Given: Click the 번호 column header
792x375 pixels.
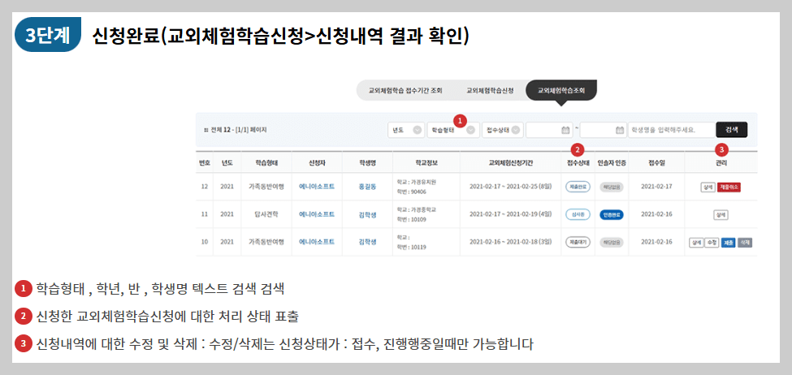Looking at the screenshot, I should coord(205,163).
